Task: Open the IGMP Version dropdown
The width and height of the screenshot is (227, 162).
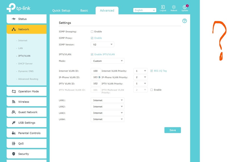Action: coord(102,44)
